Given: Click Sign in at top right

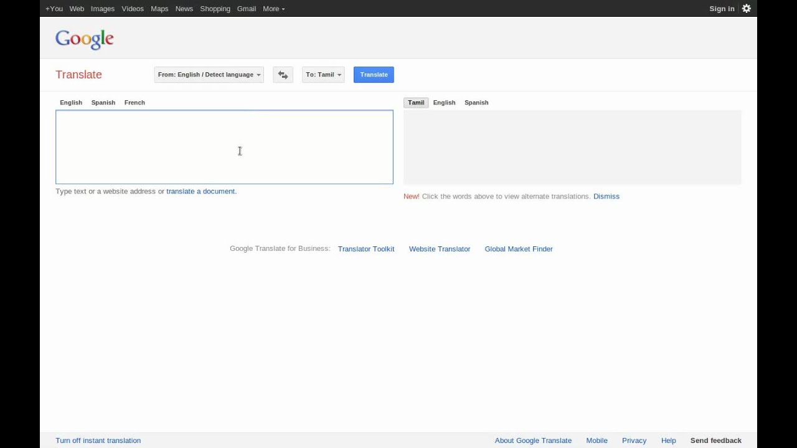Looking at the screenshot, I should tap(722, 9).
